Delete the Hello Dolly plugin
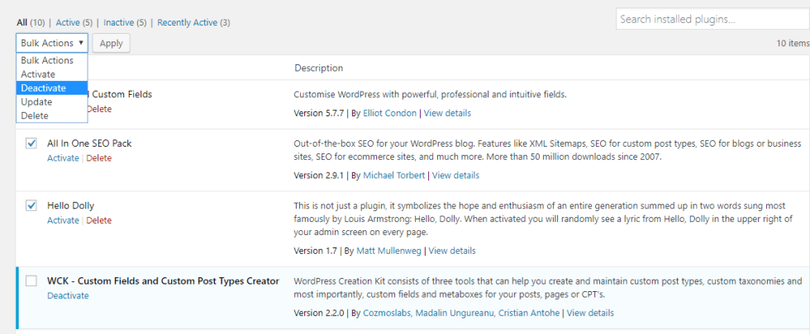The image size is (810, 334). [x=98, y=221]
